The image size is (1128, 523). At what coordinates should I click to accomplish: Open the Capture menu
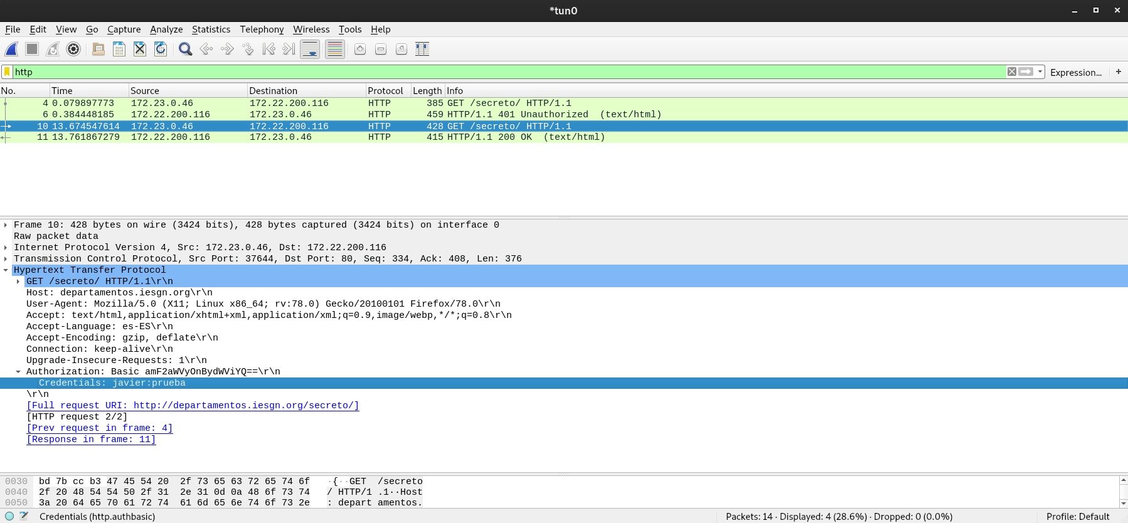pyautogui.click(x=124, y=29)
